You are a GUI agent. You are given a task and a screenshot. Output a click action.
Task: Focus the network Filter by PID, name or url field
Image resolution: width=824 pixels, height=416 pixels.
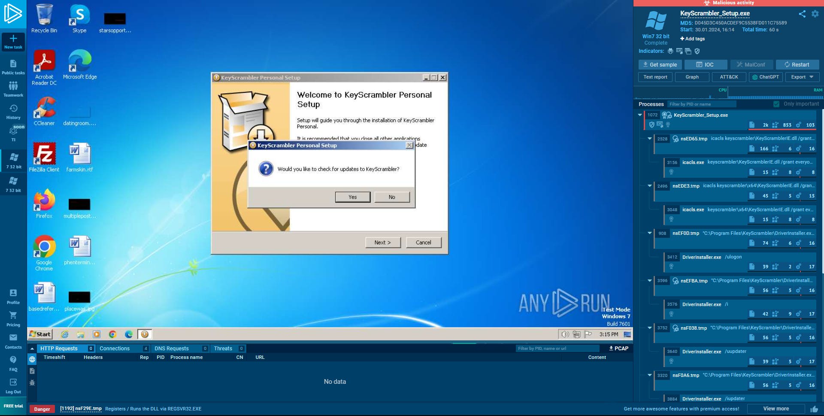tap(557, 349)
